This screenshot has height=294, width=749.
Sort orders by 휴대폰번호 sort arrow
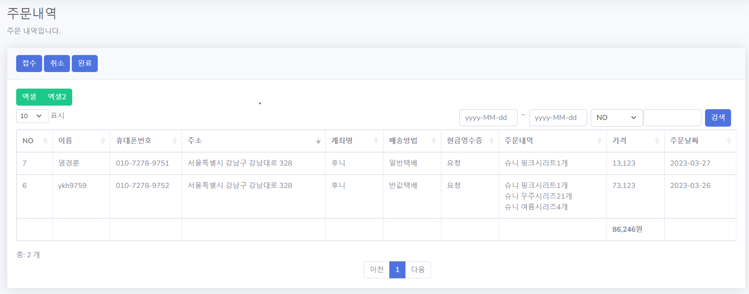pyautogui.click(x=175, y=141)
